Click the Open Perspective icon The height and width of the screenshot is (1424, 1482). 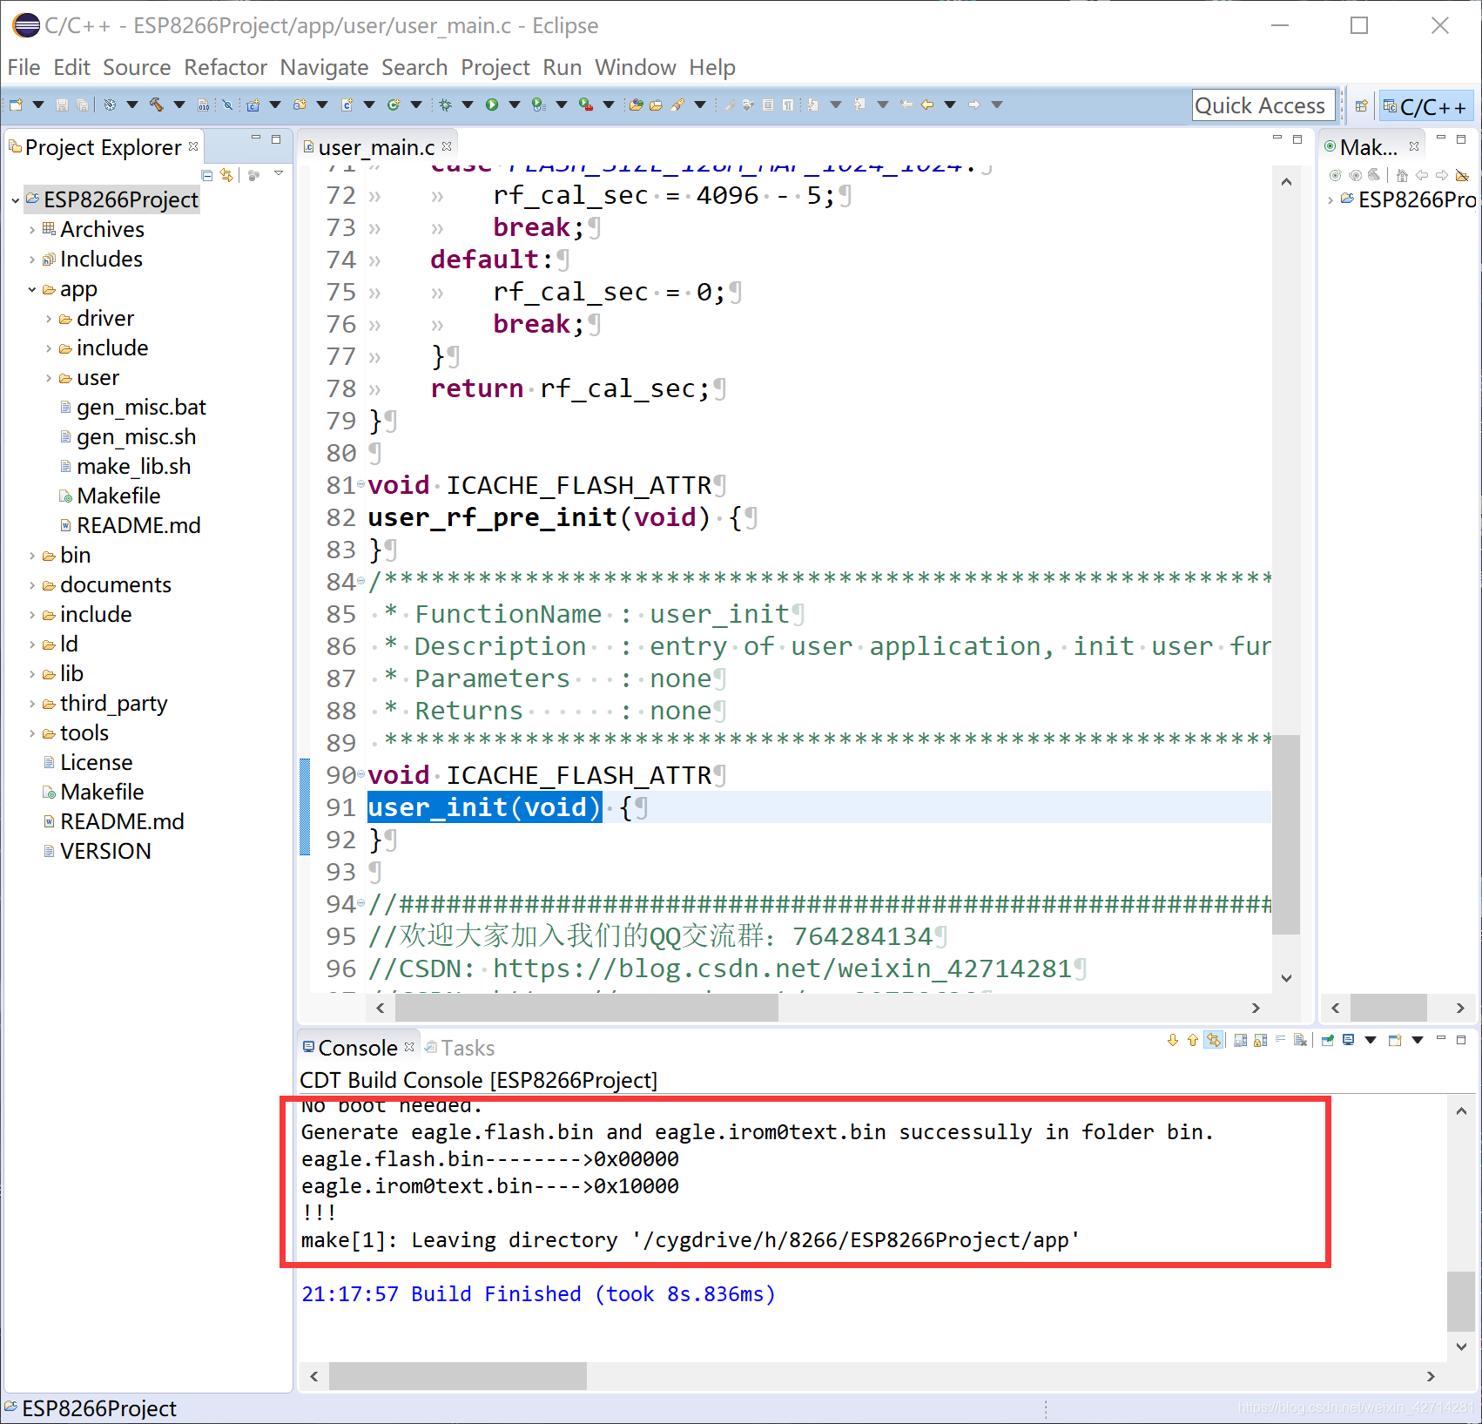1361,106
